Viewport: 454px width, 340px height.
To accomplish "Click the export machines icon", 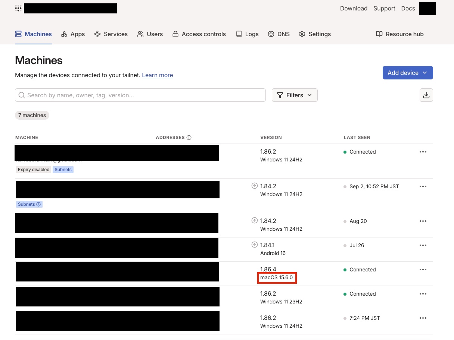I will (426, 95).
